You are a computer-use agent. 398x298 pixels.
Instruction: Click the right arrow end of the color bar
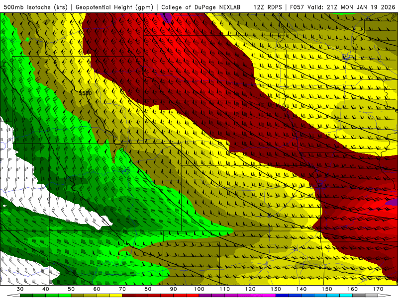click(x=385, y=295)
